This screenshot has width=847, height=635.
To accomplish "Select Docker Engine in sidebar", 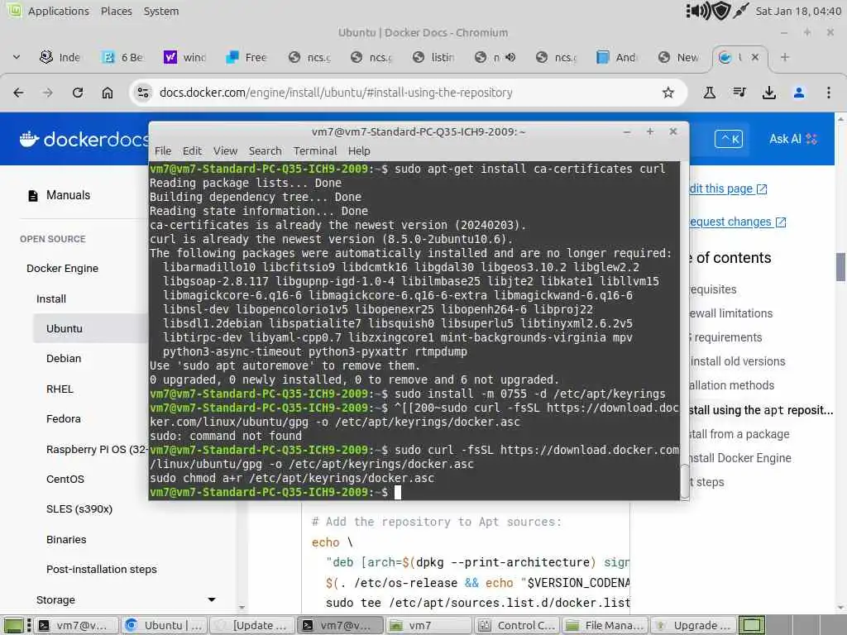I will pyautogui.click(x=62, y=269).
